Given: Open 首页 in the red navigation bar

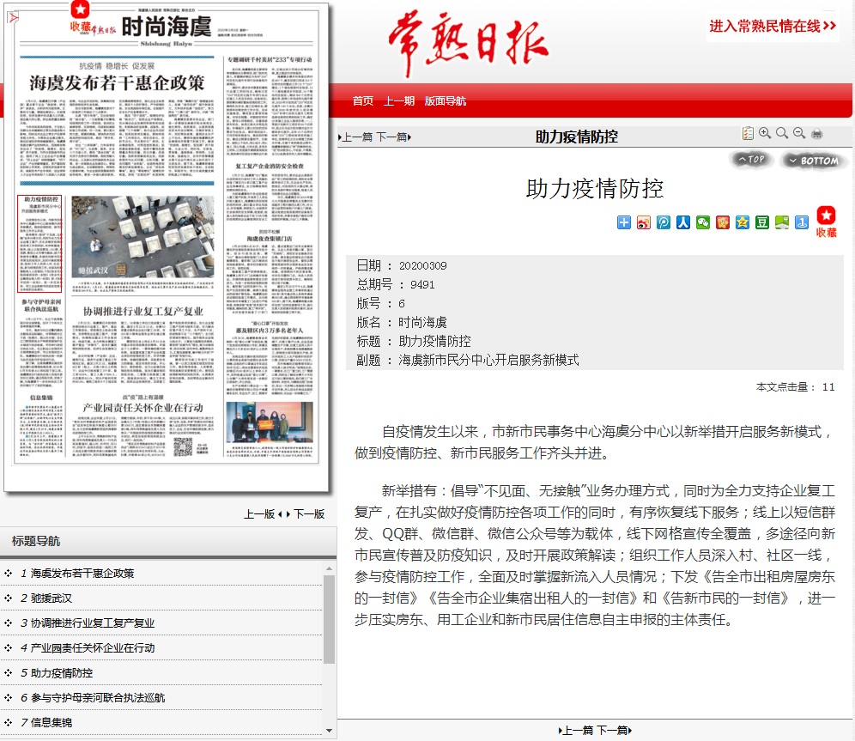Looking at the screenshot, I should tap(362, 100).
